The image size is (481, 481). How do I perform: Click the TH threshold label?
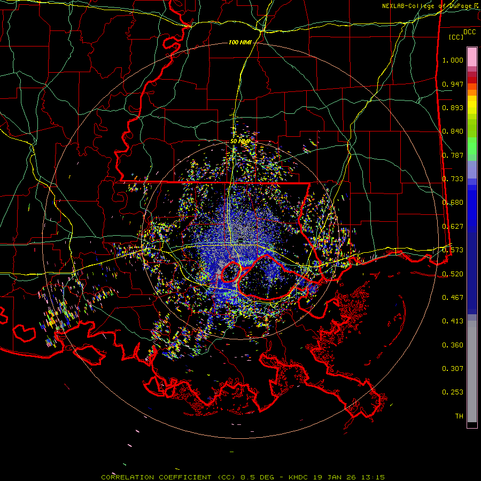coord(459,416)
